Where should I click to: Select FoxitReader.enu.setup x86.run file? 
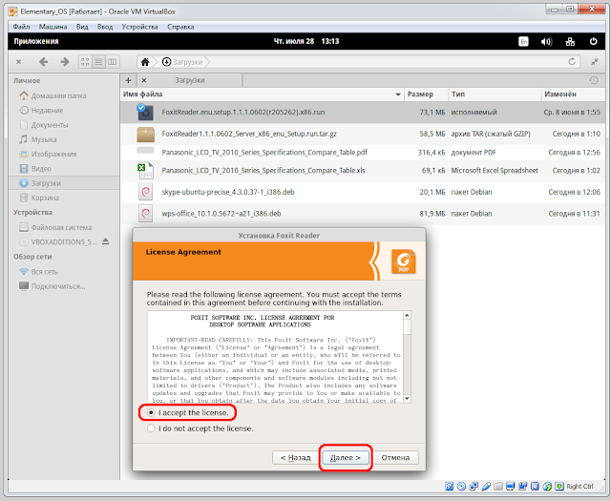(363, 113)
